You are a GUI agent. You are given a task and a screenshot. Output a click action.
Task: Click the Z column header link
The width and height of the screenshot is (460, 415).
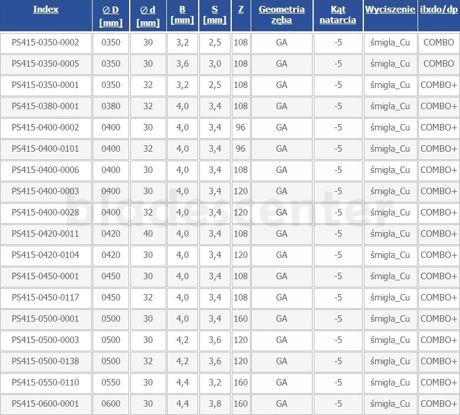(241, 9)
